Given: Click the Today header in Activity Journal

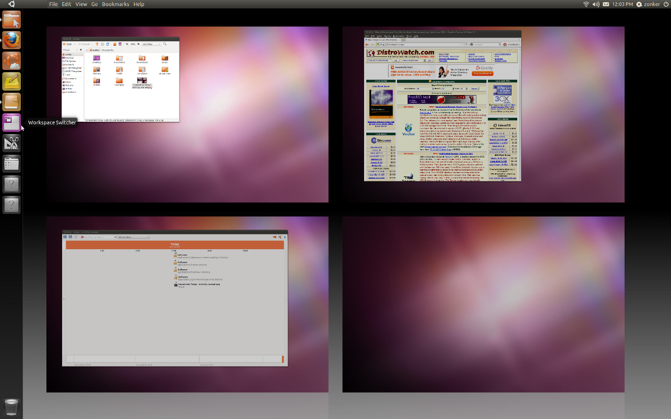Looking at the screenshot, I should click(x=175, y=244).
